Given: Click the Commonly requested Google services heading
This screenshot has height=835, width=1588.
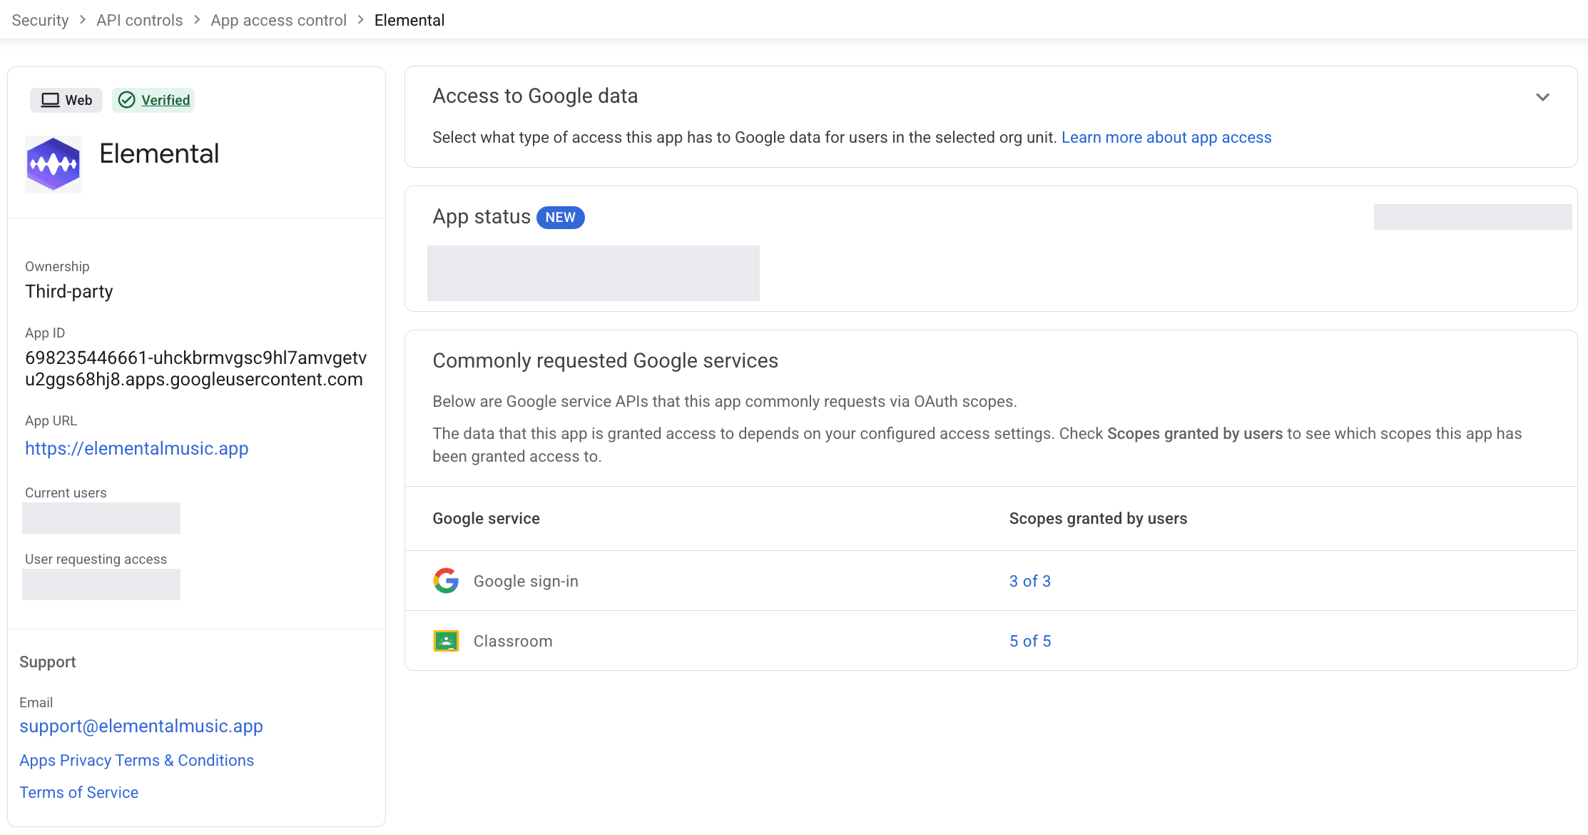Looking at the screenshot, I should coord(605,360).
